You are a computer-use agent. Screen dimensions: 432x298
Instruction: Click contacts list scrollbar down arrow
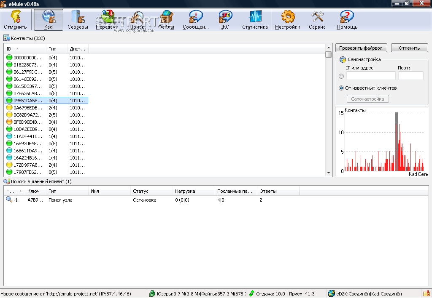click(328, 173)
